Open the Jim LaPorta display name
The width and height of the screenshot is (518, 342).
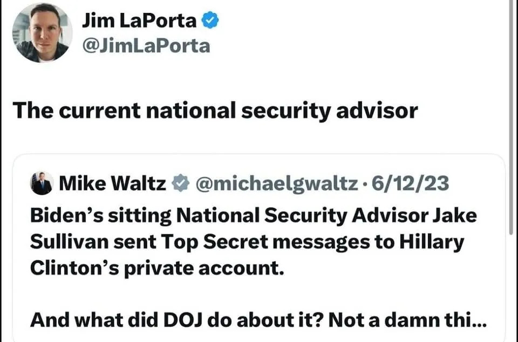[140, 21]
